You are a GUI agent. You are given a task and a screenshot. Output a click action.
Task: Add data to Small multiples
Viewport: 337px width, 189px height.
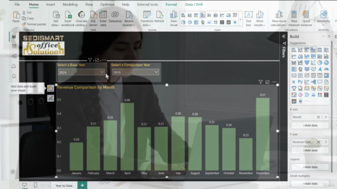[x=310, y=184]
